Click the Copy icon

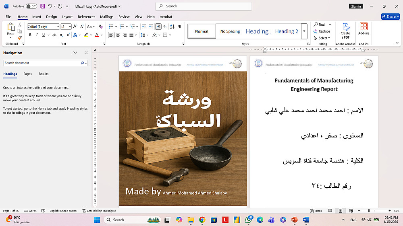20,31
